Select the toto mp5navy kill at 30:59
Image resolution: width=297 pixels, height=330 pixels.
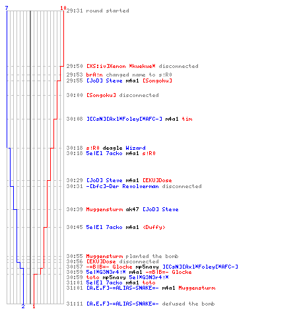coord(117,277)
